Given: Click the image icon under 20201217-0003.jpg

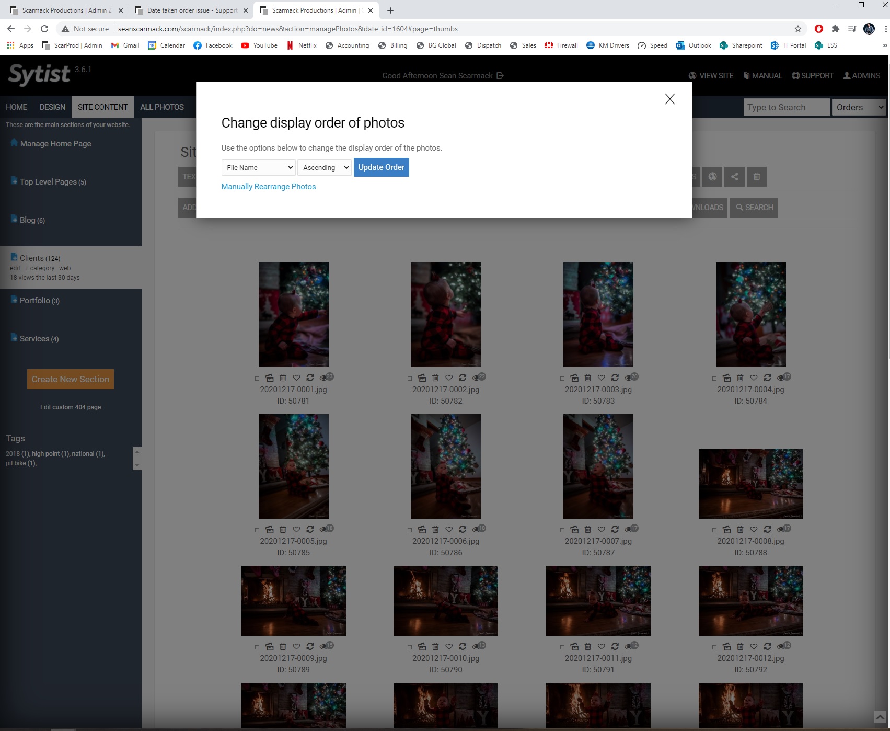Looking at the screenshot, I should click(x=574, y=378).
